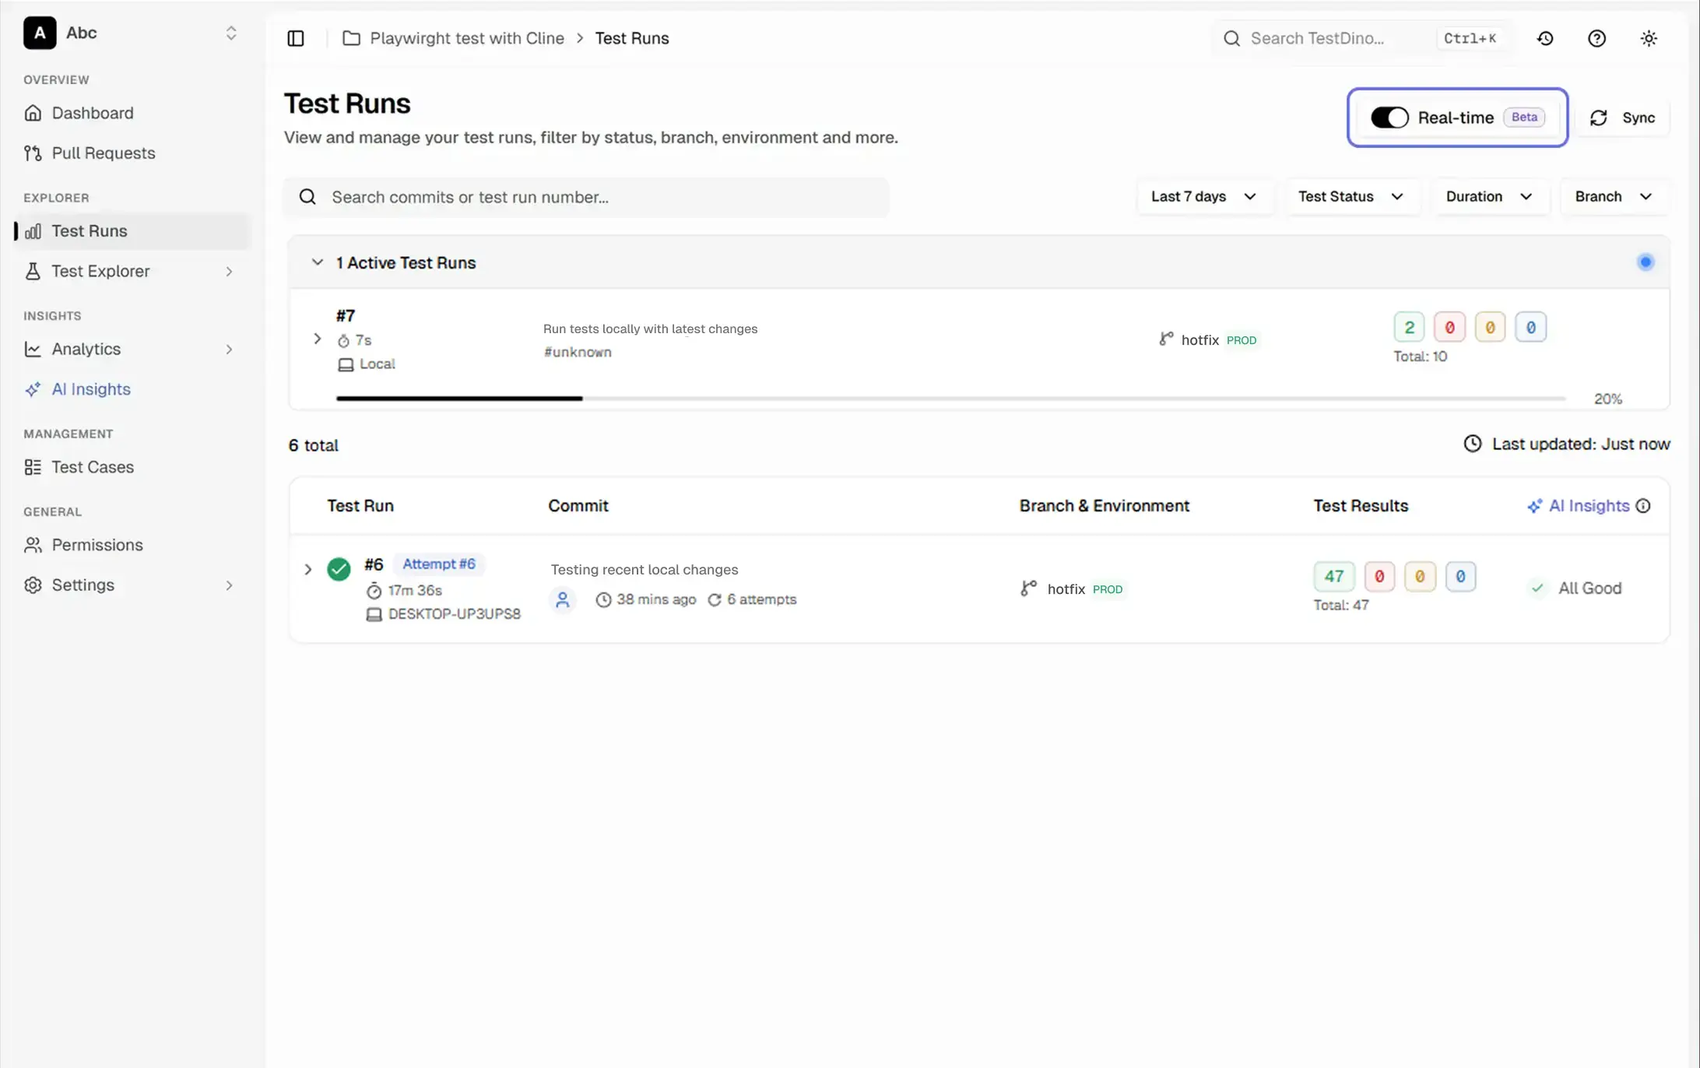This screenshot has width=1700, height=1068.
Task: Click the '#unknown' commit text in run #7
Action: point(578,353)
